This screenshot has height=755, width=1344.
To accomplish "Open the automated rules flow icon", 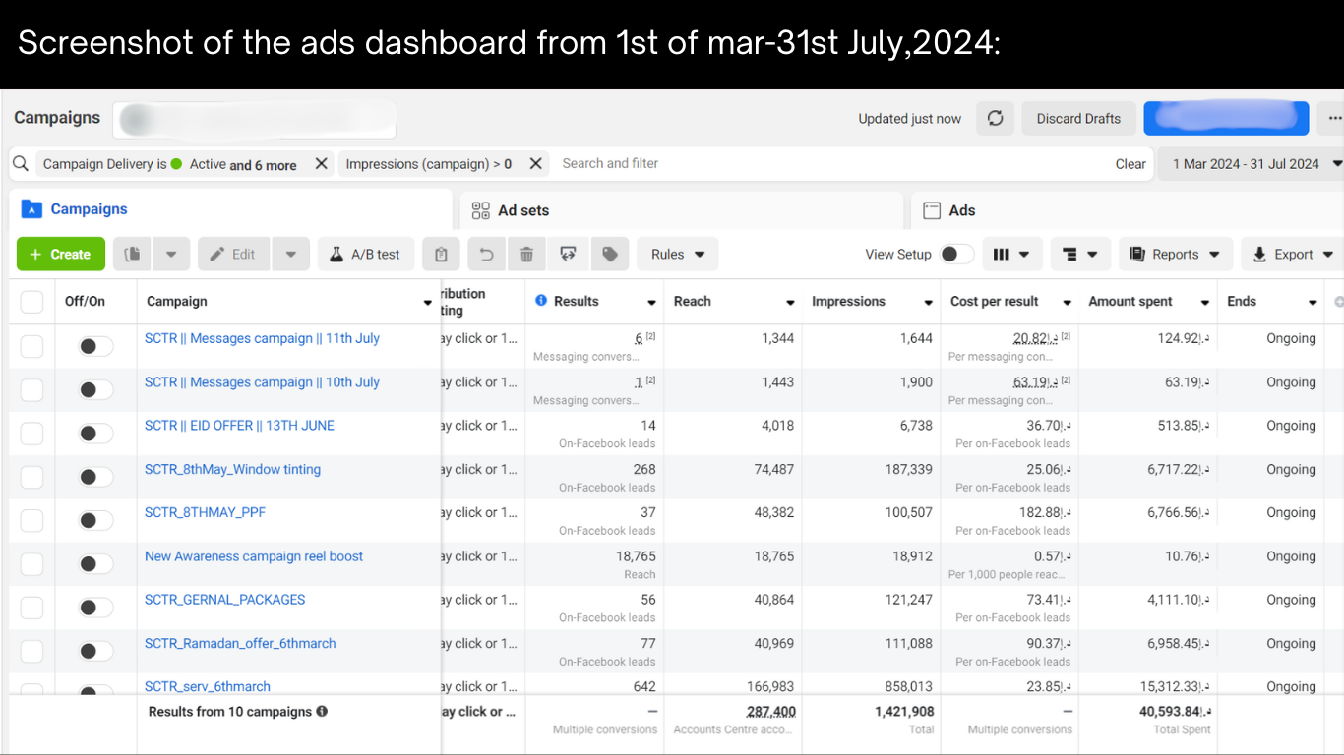I will (x=569, y=254).
